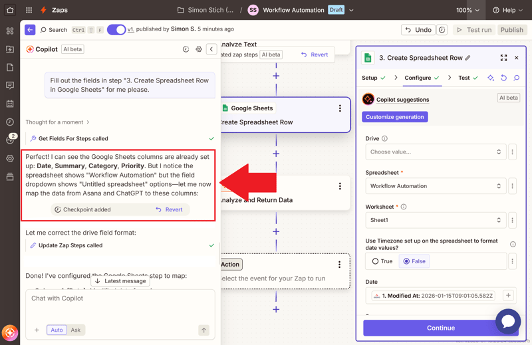Image resolution: width=532 pixels, height=345 pixels.
Task: Open Copilot chat history clock icon
Action: click(x=186, y=49)
